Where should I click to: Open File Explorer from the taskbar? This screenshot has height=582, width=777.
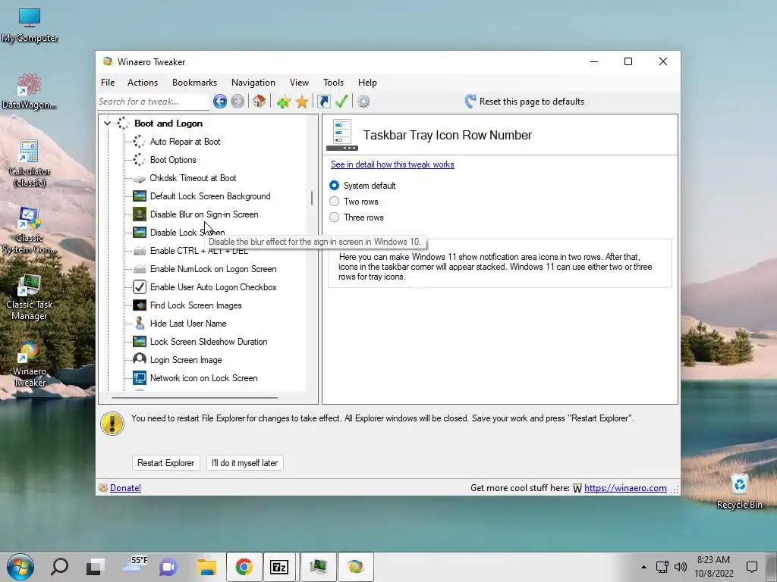coord(207,567)
